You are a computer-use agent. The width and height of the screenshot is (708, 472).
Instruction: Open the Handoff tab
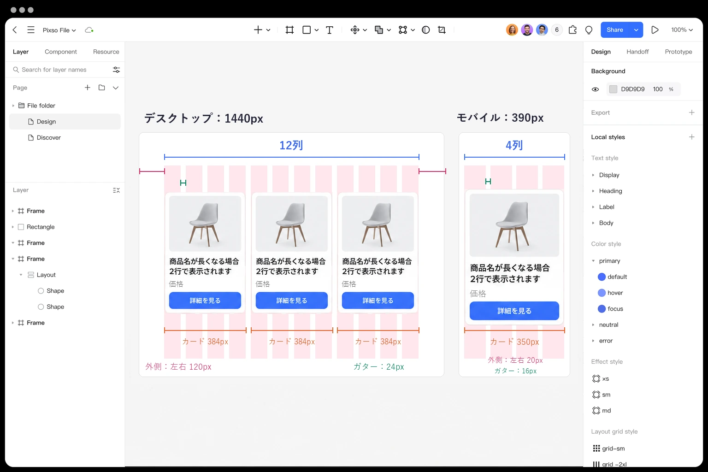click(637, 52)
